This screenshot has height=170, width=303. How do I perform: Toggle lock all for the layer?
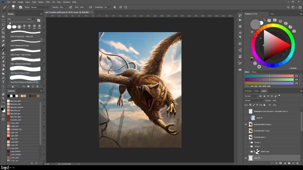tap(264, 105)
